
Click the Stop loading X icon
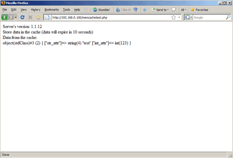coord(31,17)
